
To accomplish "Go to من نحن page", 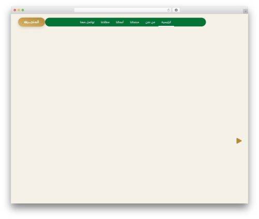I will coord(150,22).
